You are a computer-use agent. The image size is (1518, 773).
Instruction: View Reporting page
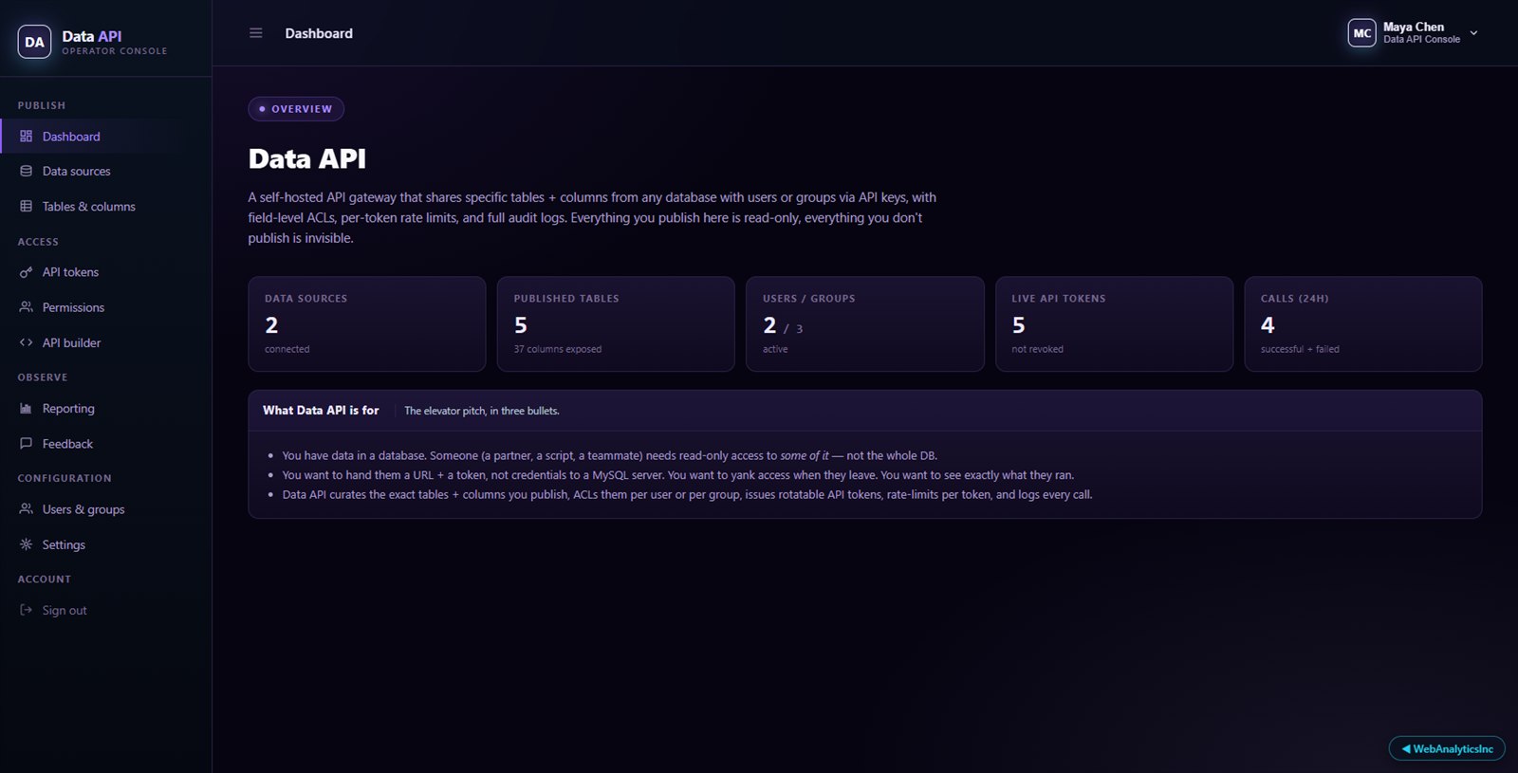point(106,409)
